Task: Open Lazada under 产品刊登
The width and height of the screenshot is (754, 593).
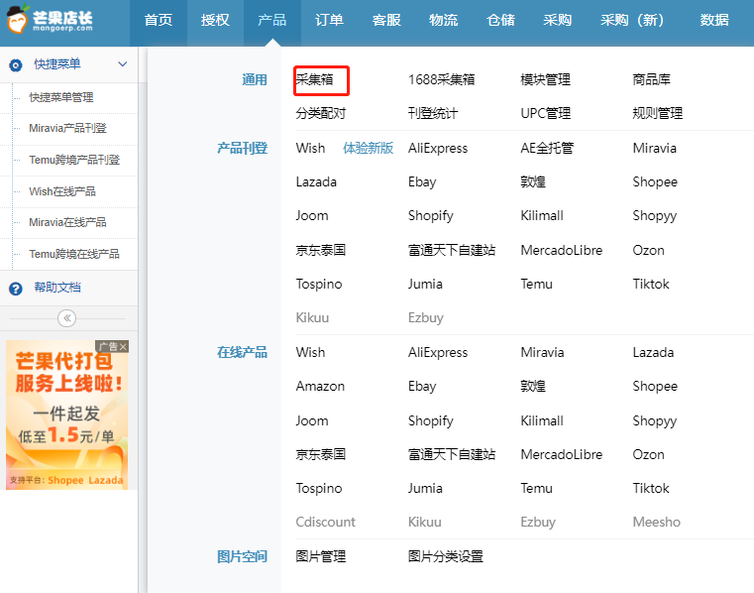Action: [316, 181]
